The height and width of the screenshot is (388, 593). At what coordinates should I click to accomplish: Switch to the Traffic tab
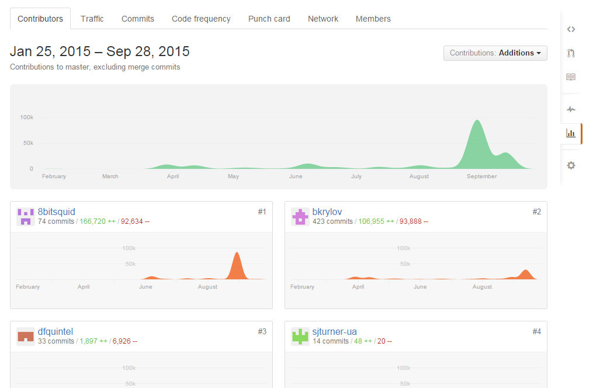click(x=92, y=19)
